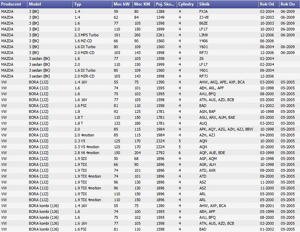This screenshot has height=232, width=300.
Task: Select engine cell AQP, AUE, BDE
Action: pyautogui.click(x=212, y=153)
